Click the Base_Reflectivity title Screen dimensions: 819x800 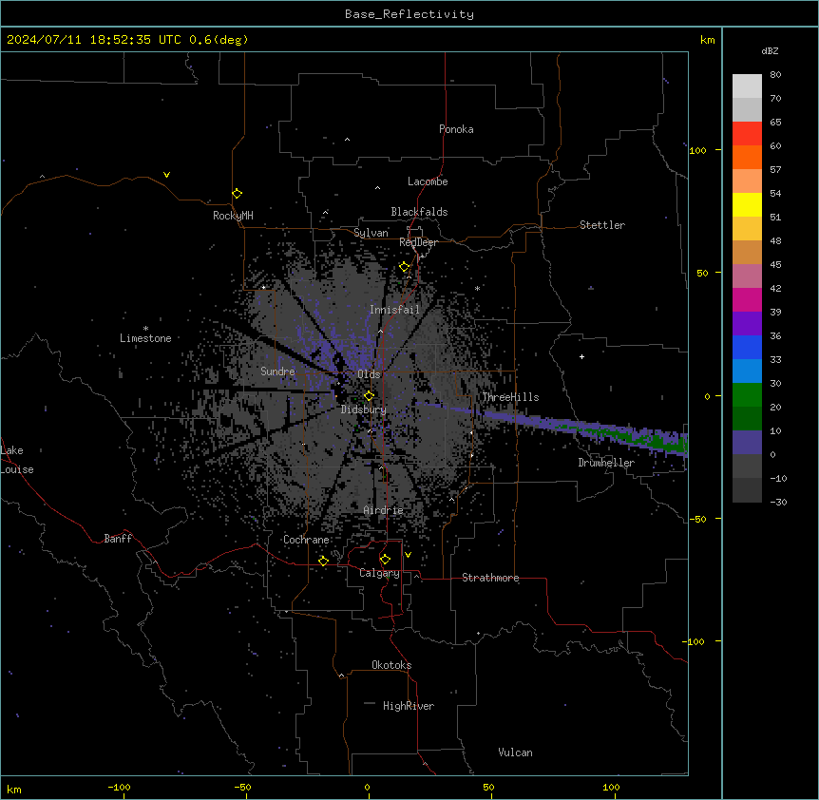[409, 14]
